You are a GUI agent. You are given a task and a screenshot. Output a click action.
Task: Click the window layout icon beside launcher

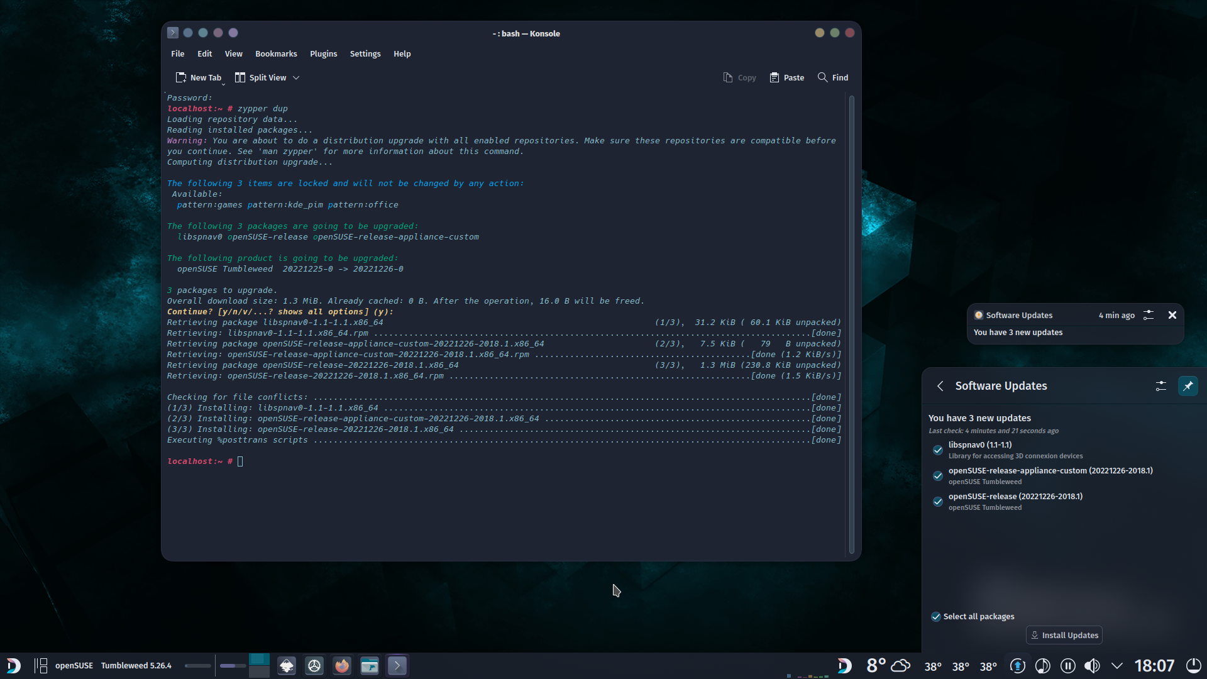click(41, 665)
